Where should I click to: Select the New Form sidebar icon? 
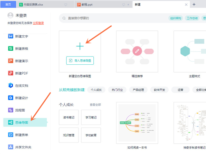point(11,135)
